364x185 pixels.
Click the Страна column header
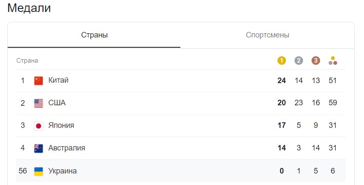(x=27, y=61)
